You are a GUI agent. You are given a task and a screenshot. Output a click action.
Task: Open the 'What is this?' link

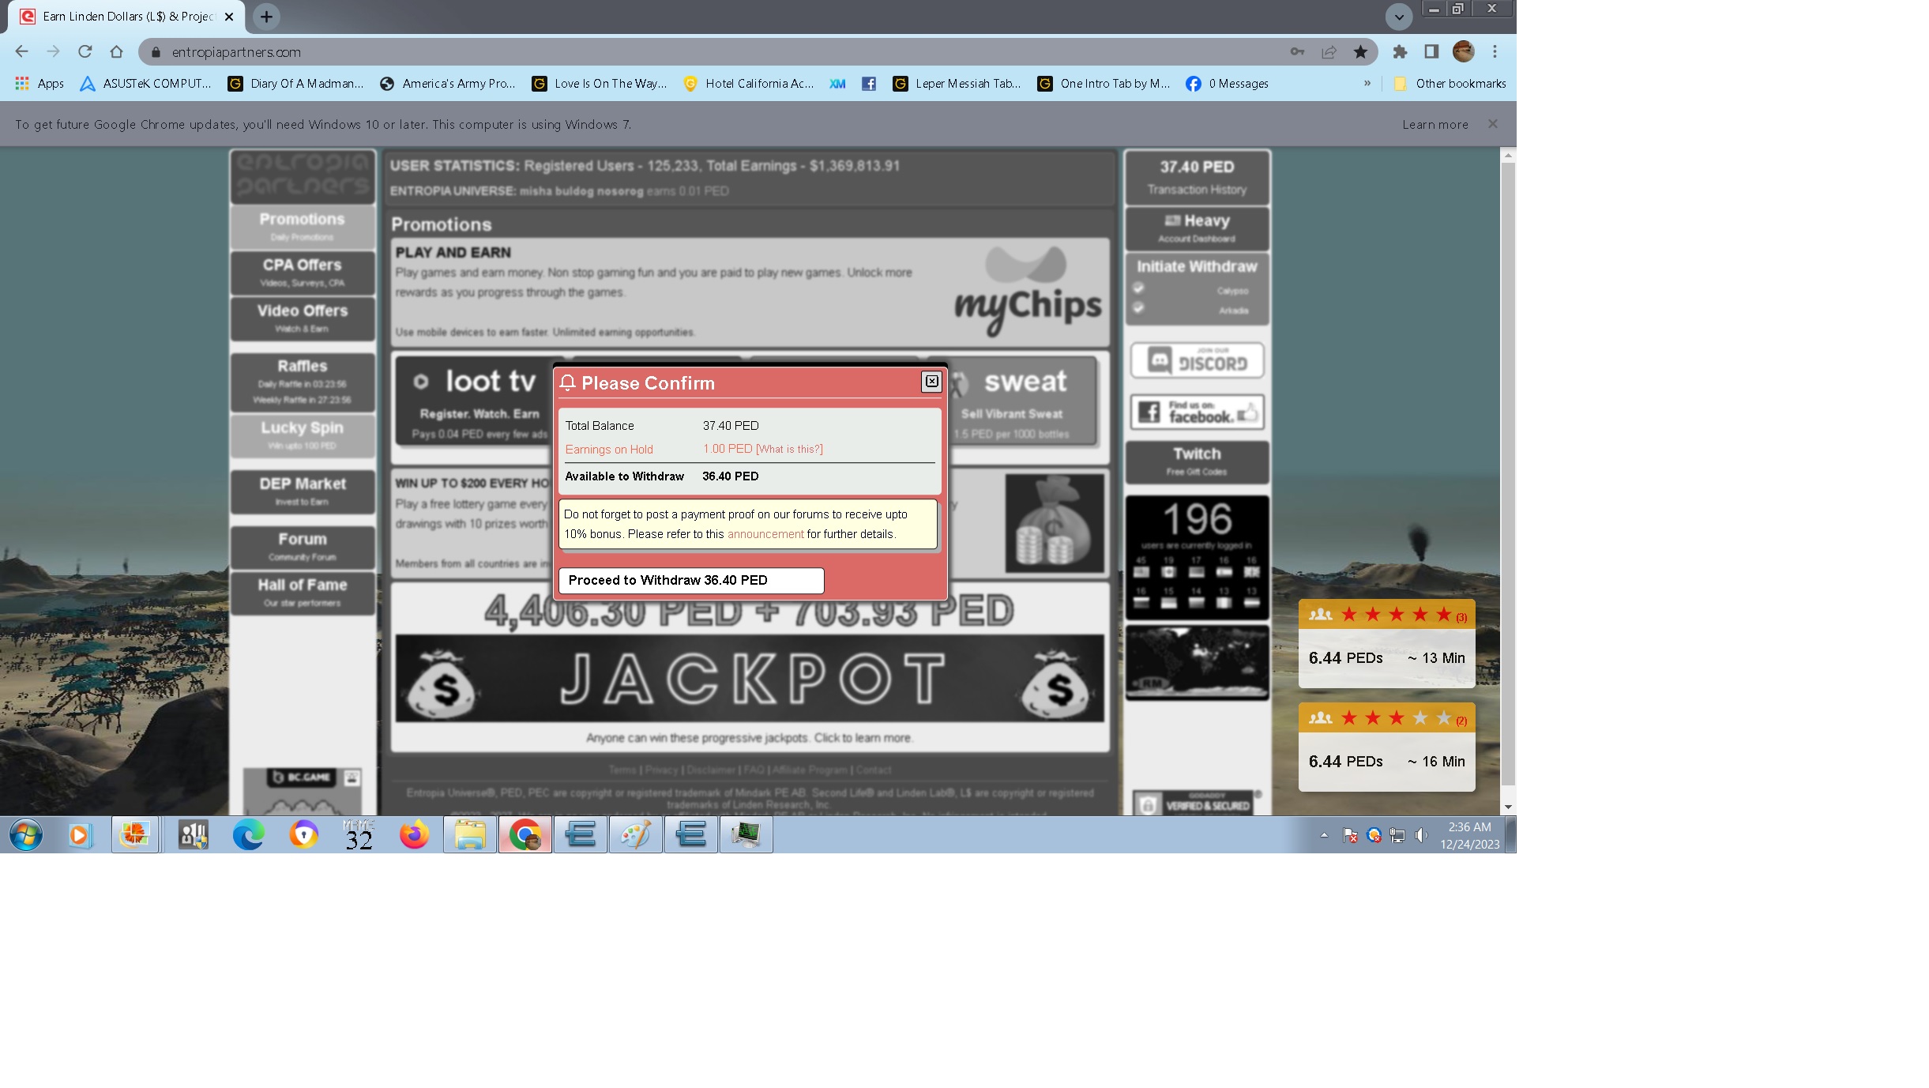pyautogui.click(x=789, y=449)
